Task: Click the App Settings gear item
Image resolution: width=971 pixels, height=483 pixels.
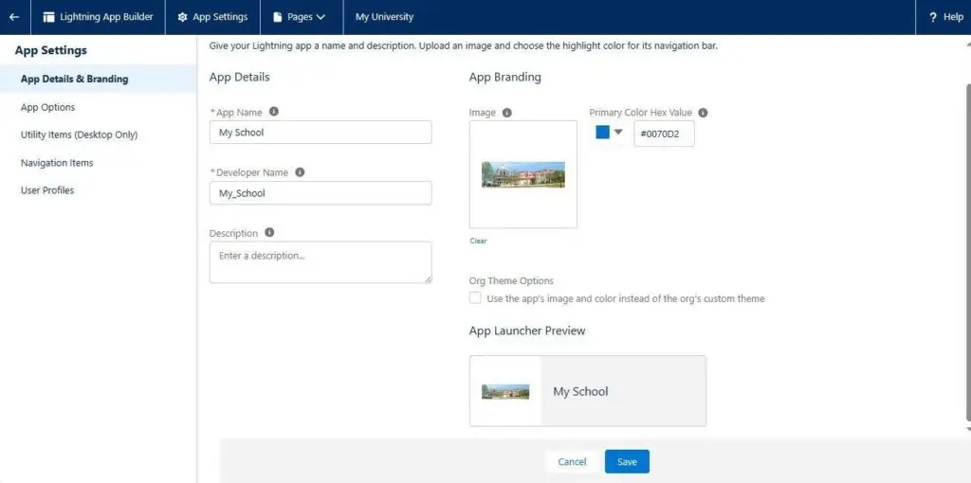Action: coord(212,17)
